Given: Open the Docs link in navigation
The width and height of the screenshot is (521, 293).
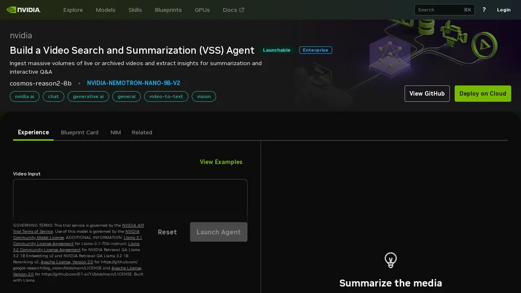Looking at the screenshot, I should [x=233, y=10].
